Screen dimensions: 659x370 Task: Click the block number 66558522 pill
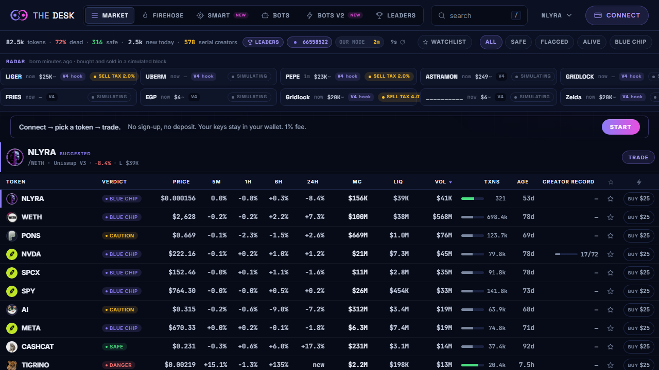310,42
